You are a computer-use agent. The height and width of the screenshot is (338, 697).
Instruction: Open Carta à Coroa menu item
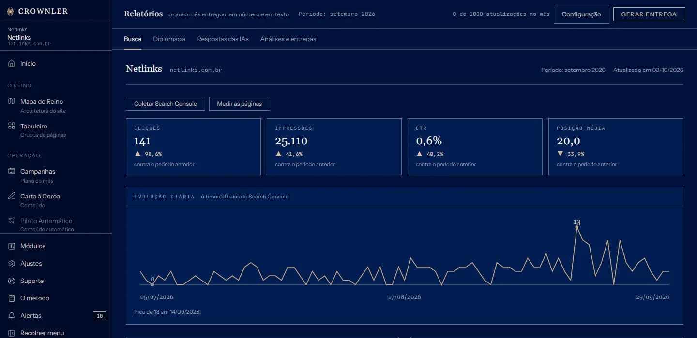(x=56, y=200)
